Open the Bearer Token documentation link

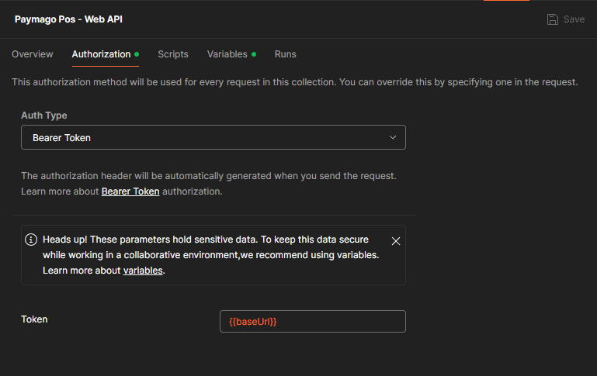pos(130,191)
